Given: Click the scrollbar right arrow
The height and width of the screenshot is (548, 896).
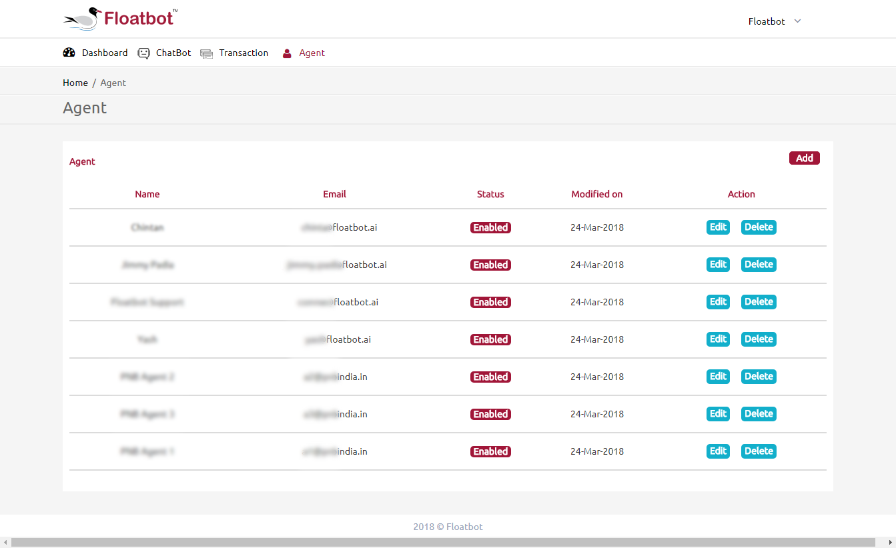Looking at the screenshot, I should 891,542.
